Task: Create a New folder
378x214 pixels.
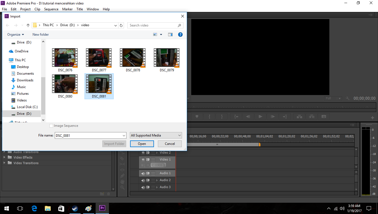Action: tap(41, 35)
